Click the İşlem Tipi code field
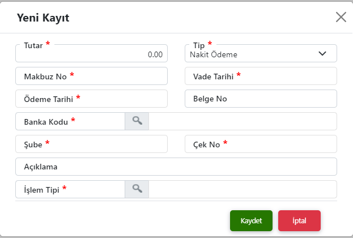The width and height of the screenshot is (353, 238). [70, 189]
